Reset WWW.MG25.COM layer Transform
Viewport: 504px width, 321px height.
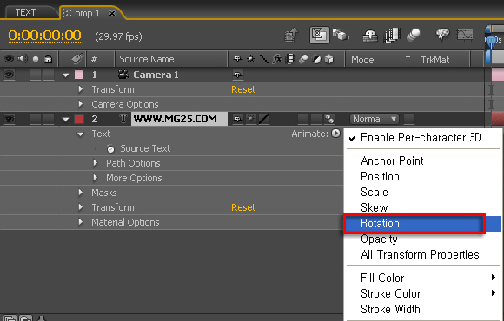coord(243,207)
